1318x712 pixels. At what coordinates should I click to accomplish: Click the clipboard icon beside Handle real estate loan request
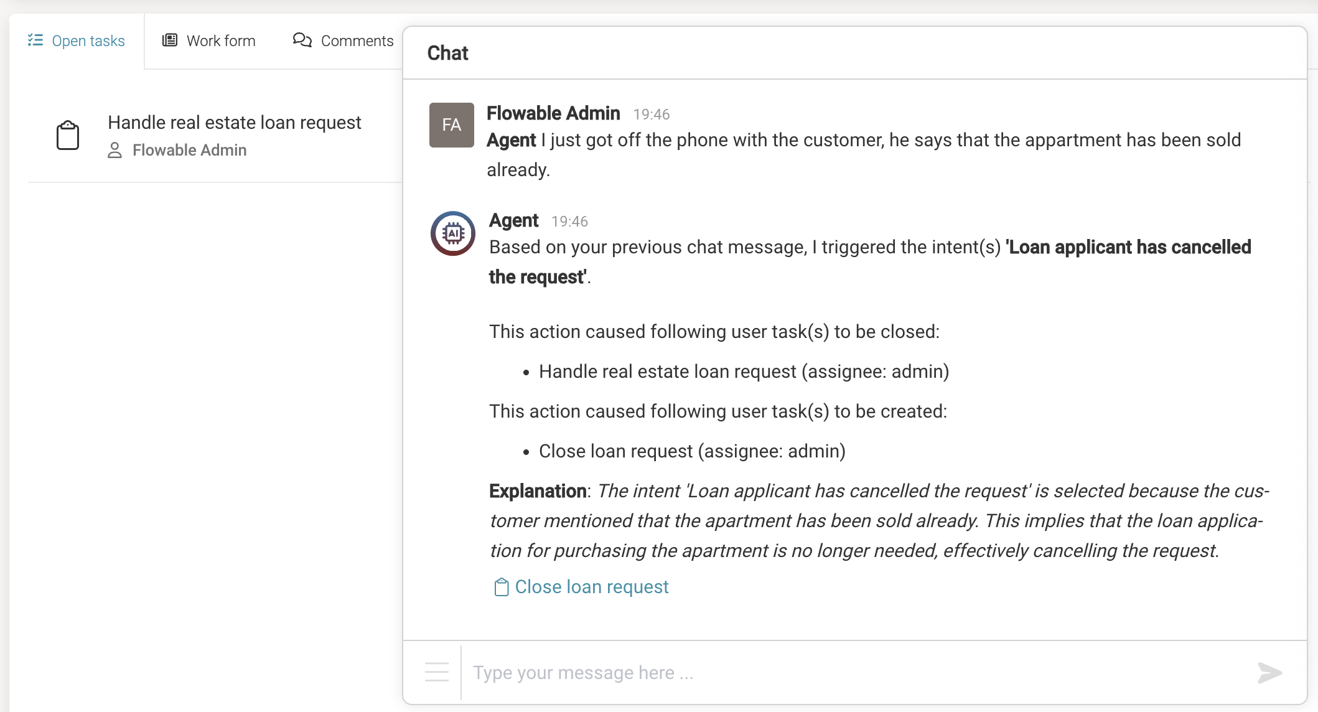coord(68,134)
